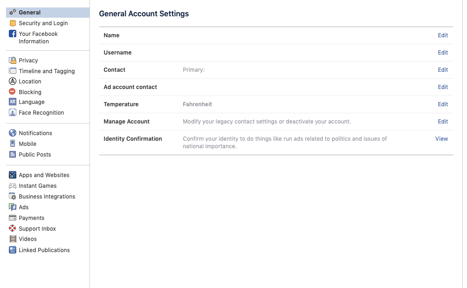Edit the Manage Account settings
The width and height of the screenshot is (467, 288).
(442, 121)
